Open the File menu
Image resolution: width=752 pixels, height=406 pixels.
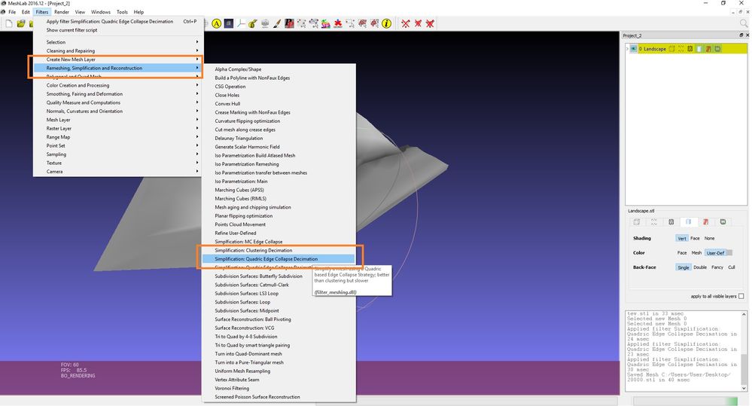12,12
